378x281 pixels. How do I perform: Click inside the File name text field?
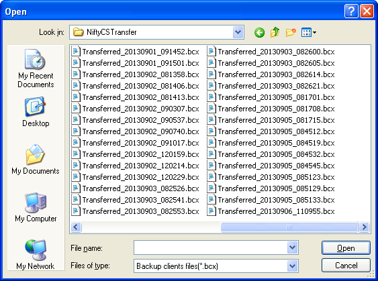point(210,247)
